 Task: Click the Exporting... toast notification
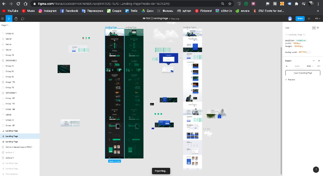tap(161, 171)
